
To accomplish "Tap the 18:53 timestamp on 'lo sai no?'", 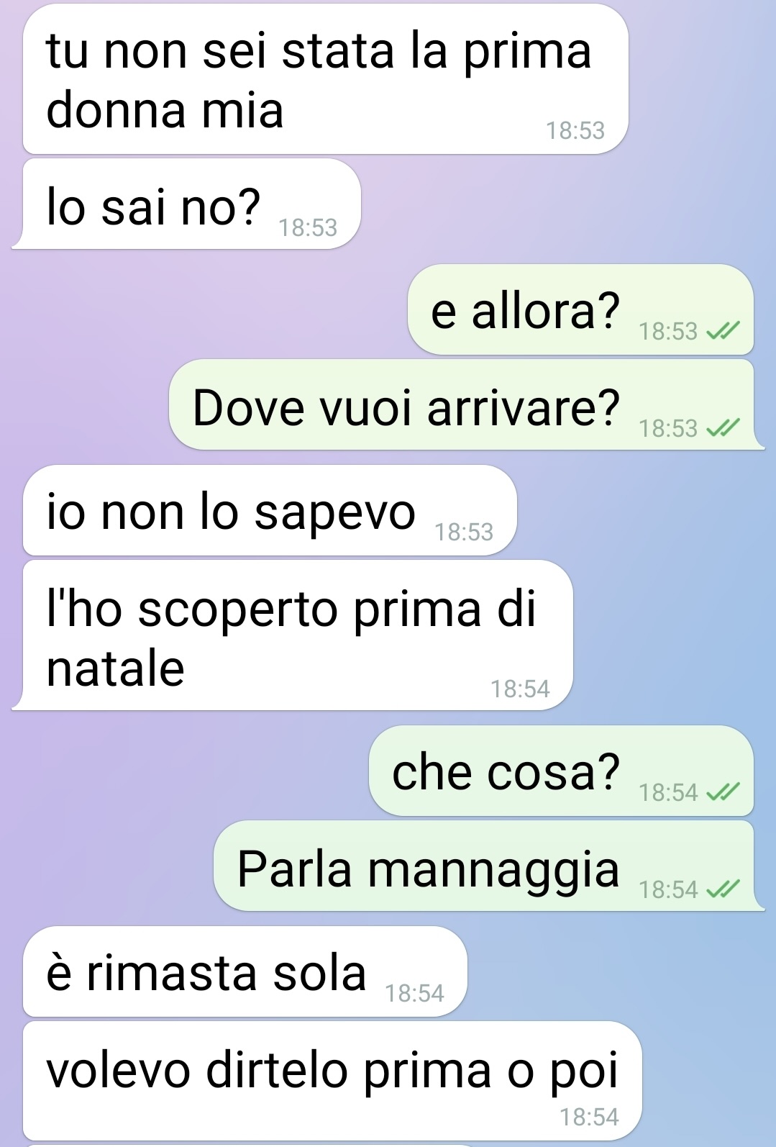I will tap(308, 227).
